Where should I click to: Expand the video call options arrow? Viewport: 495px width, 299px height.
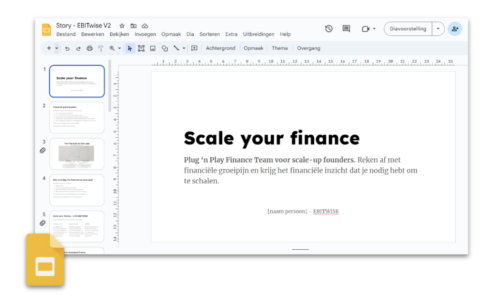[375, 28]
